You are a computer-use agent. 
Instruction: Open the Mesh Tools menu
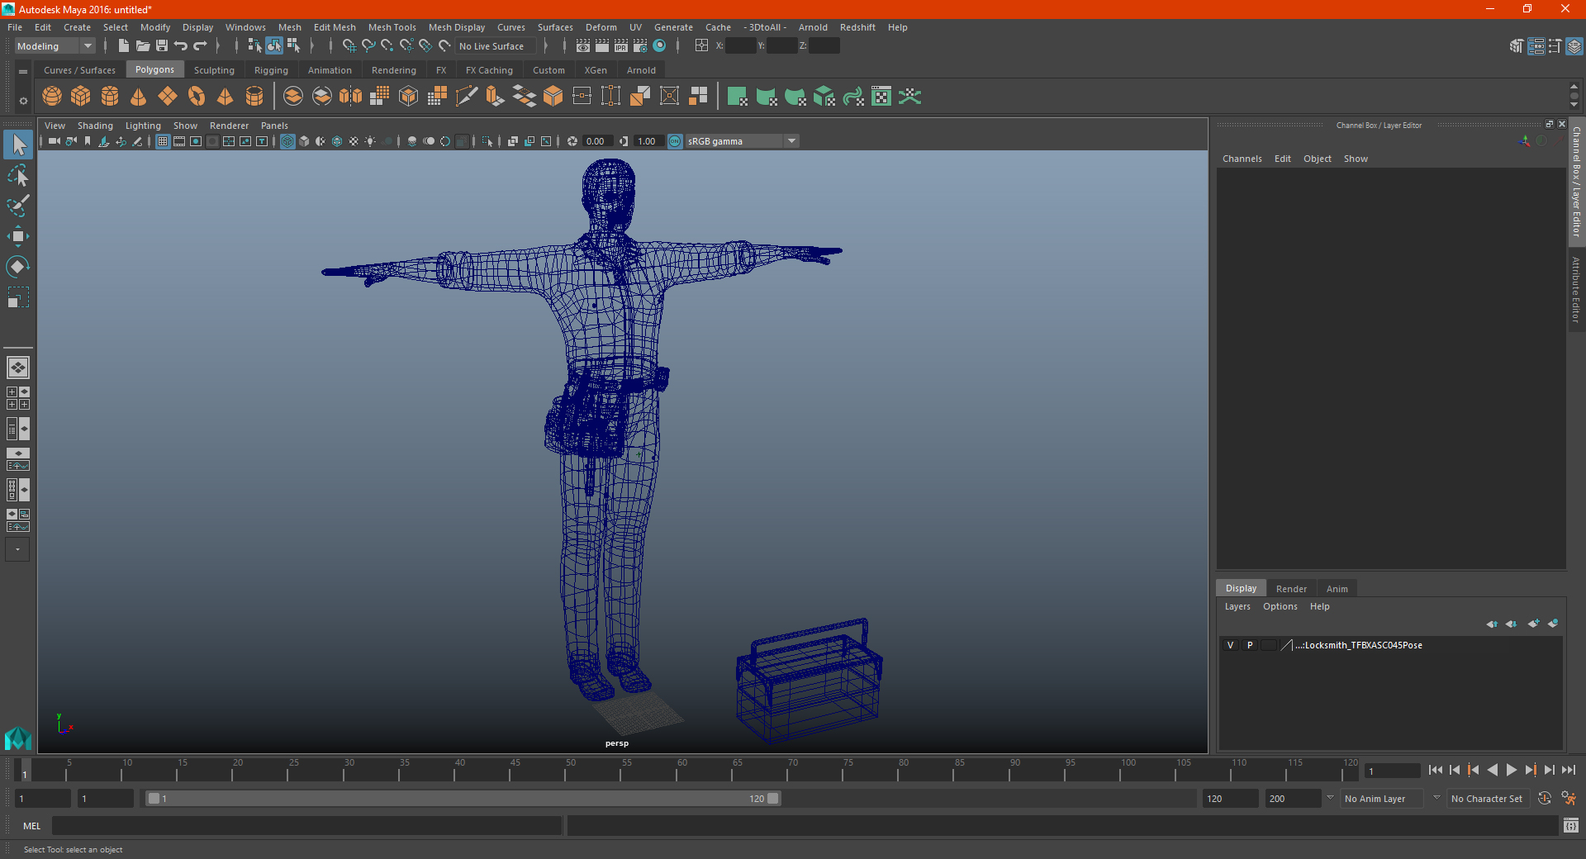coord(392,27)
